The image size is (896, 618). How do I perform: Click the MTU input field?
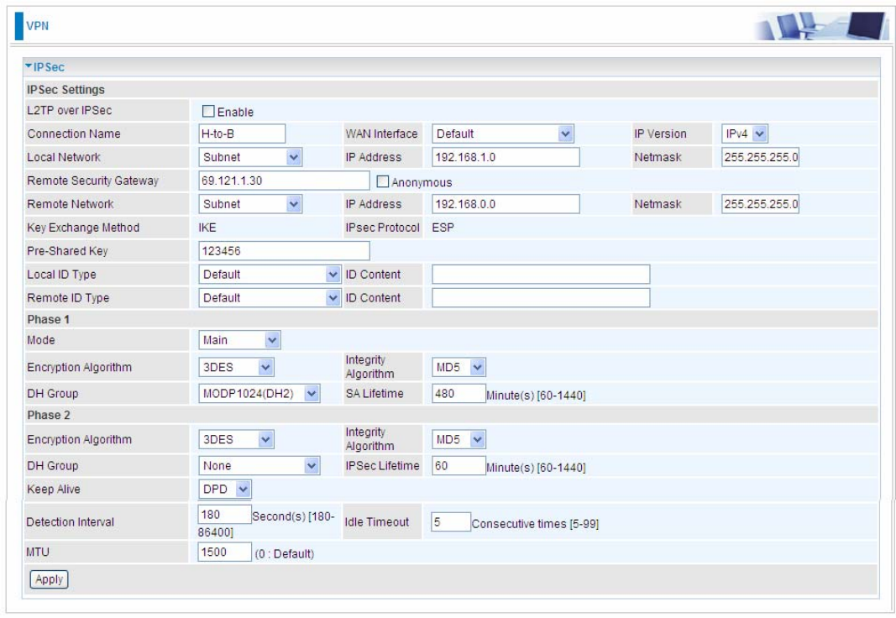click(x=224, y=552)
